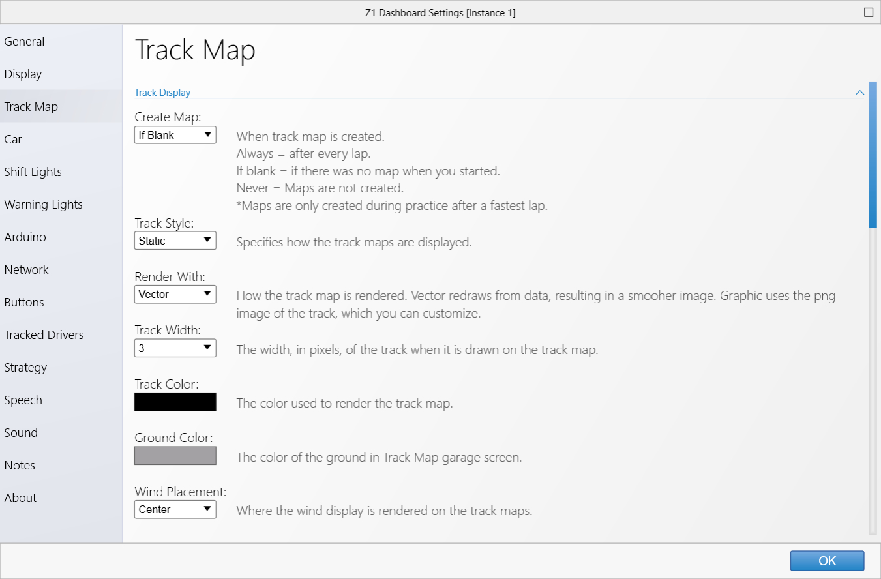Open the Create Map dropdown

coord(175,135)
